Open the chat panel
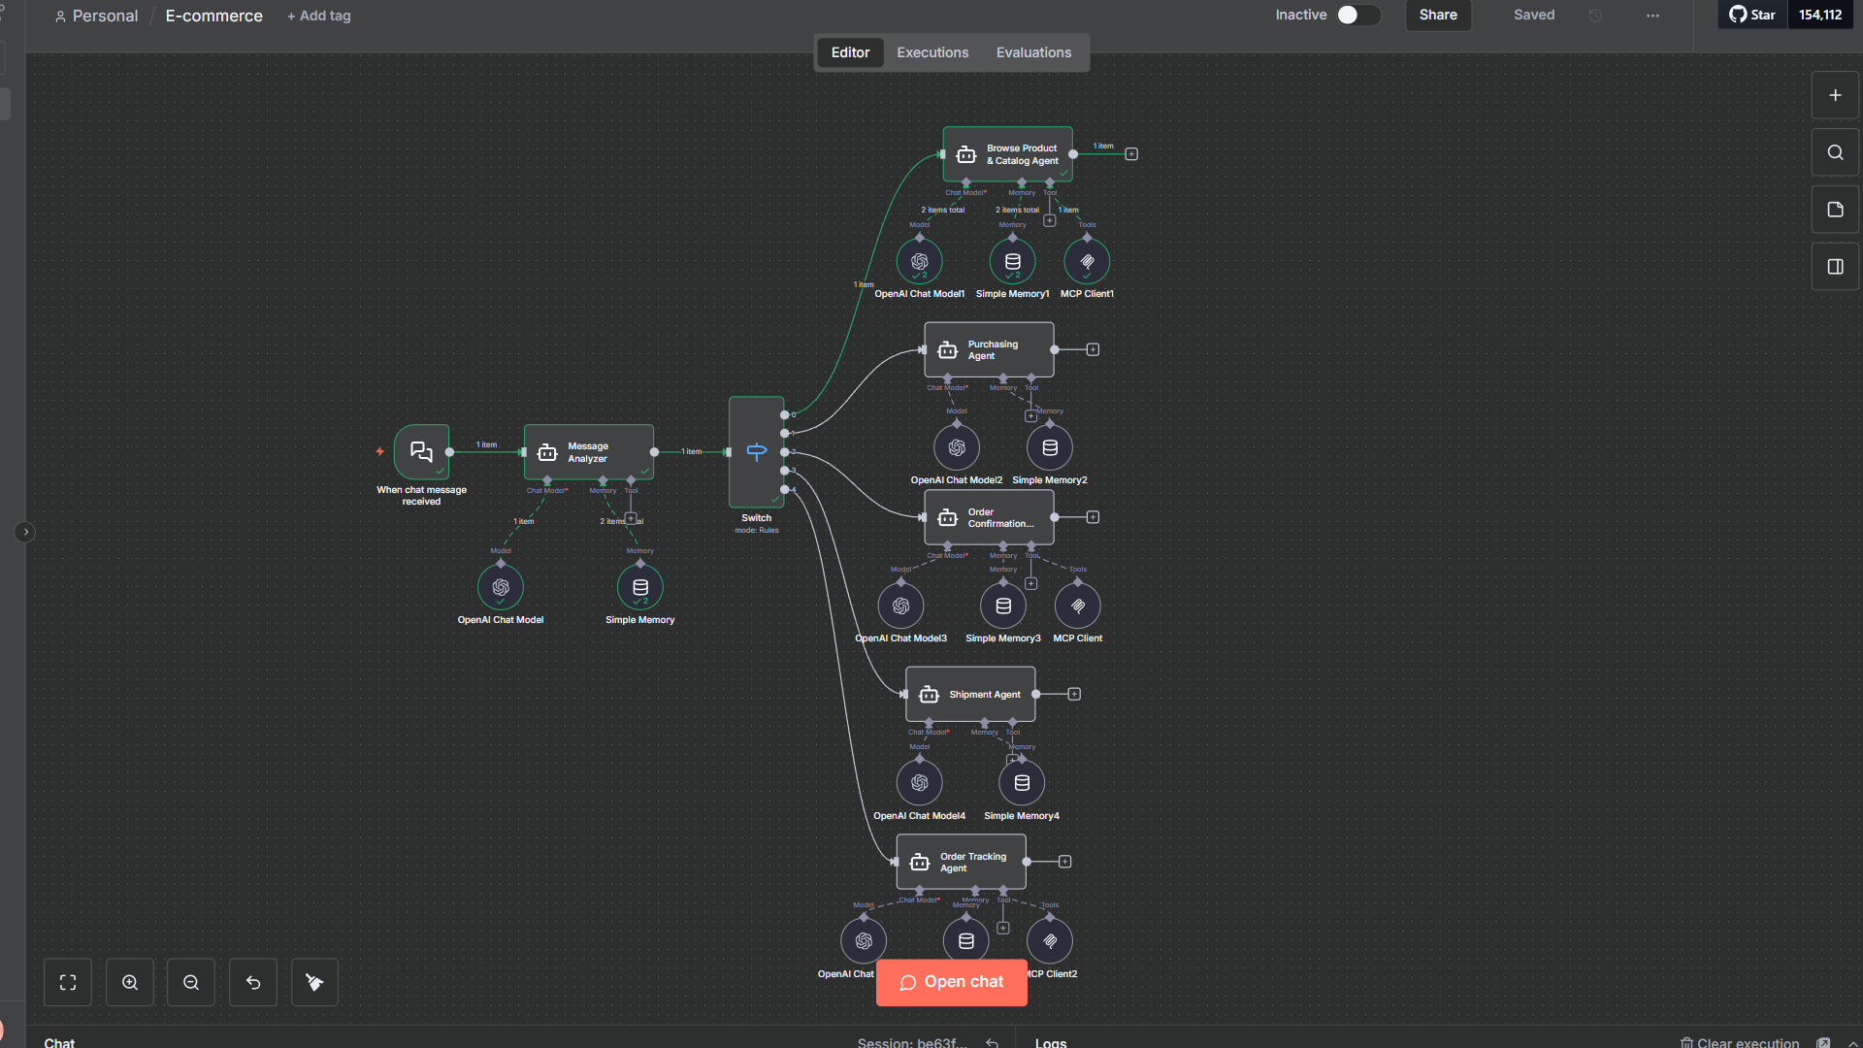Viewport: 1863px width, 1048px height. click(x=951, y=982)
